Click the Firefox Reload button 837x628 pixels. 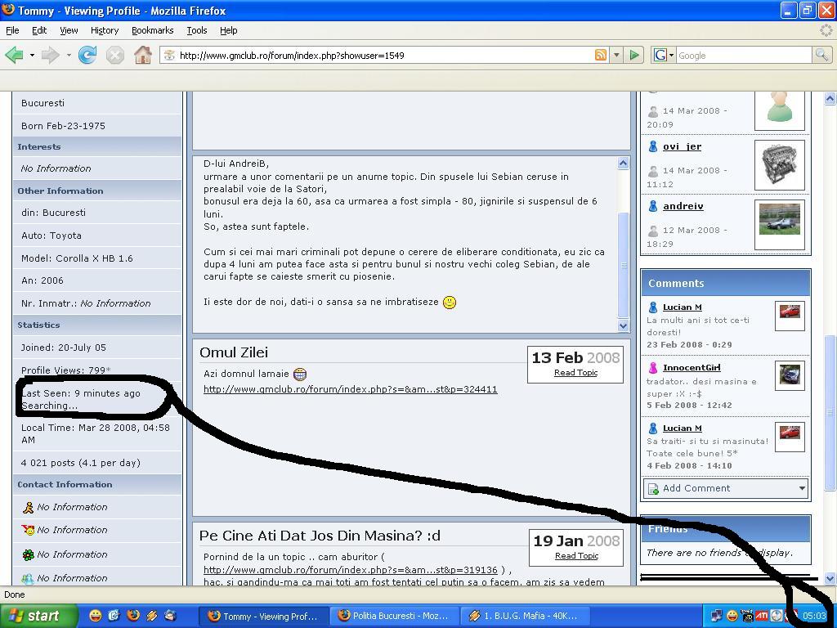(87, 55)
